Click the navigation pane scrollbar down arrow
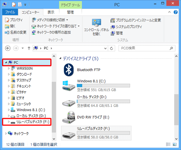Screen dimensions: 181x150 click(x=54, y=139)
